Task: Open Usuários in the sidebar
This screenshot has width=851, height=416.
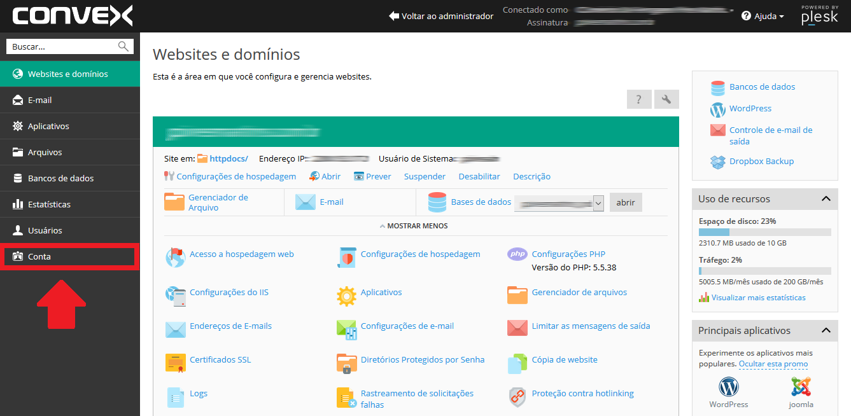Action: coord(70,230)
